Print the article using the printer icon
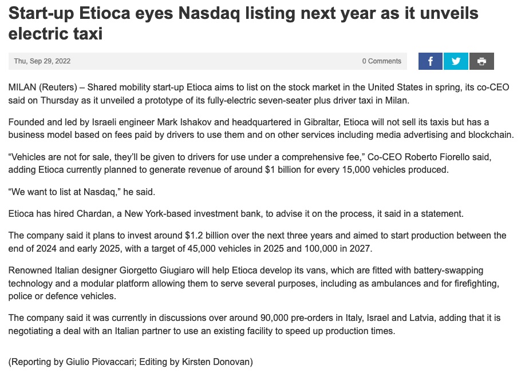Viewport: 525px width, 377px height. [481, 61]
